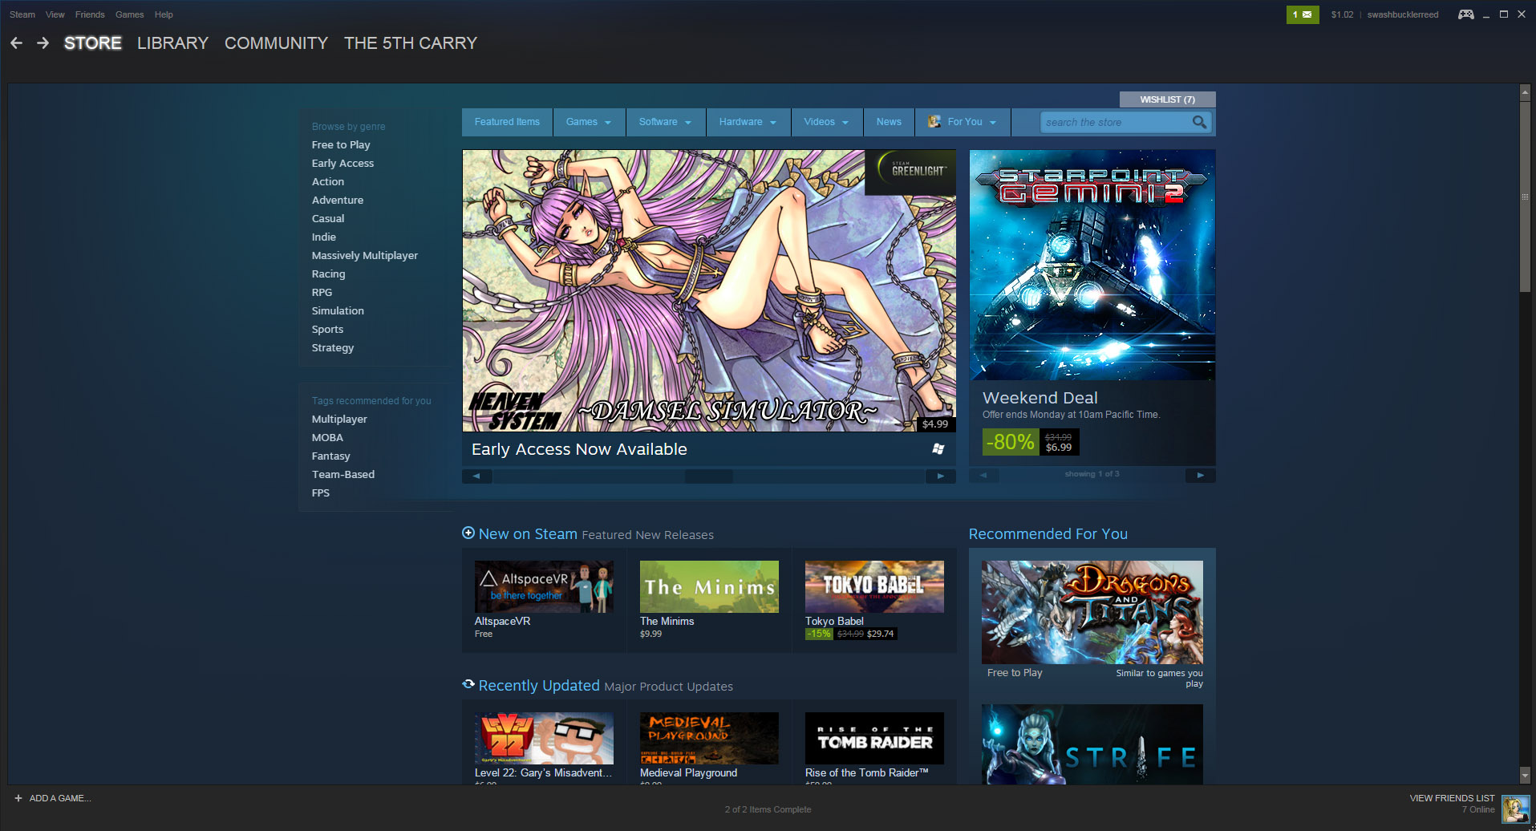Screen dimensions: 1536x831
Task: Click the For You avatar icon
Action: point(934,122)
